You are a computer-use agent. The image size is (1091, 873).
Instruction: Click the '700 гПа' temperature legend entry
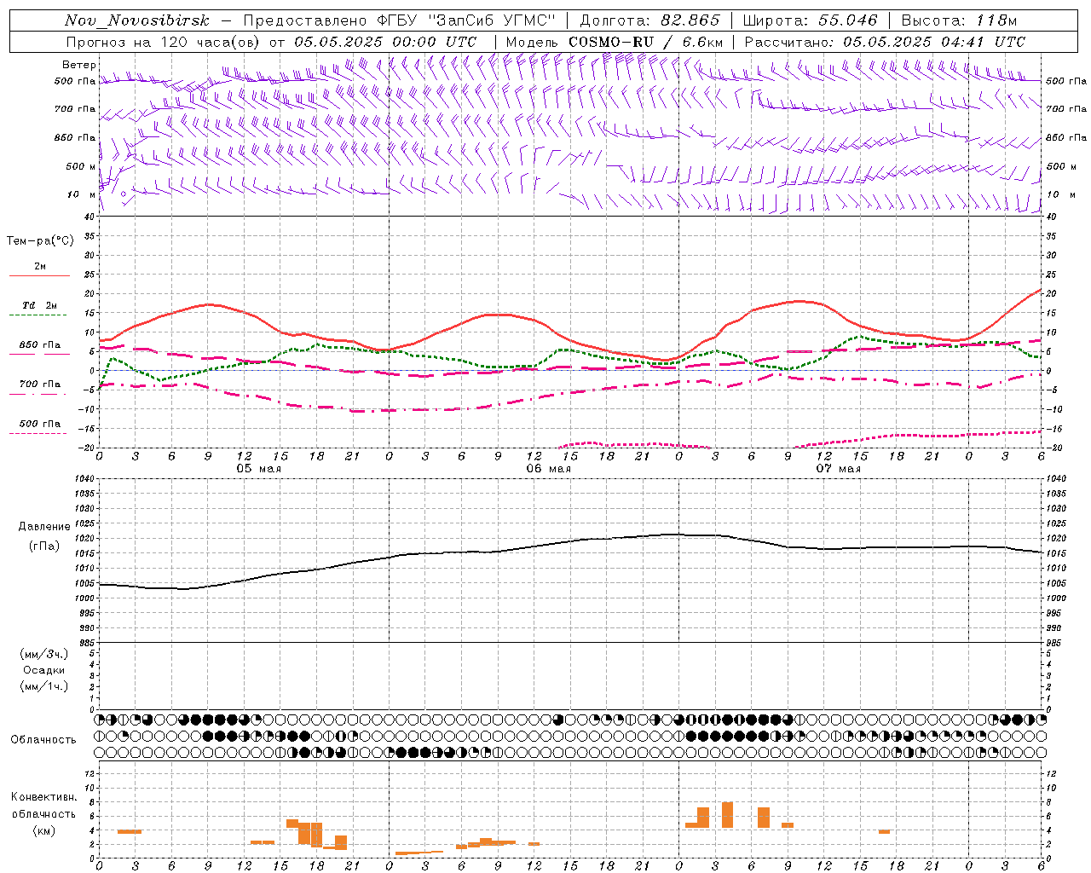pyautogui.click(x=40, y=384)
